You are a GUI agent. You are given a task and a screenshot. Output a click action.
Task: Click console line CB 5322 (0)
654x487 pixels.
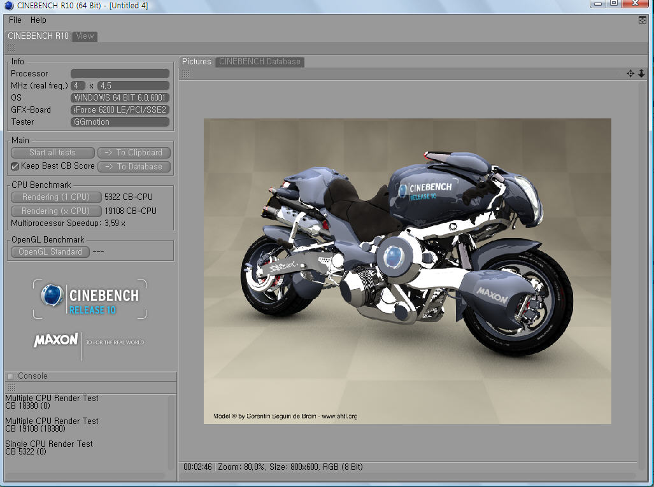(25, 451)
